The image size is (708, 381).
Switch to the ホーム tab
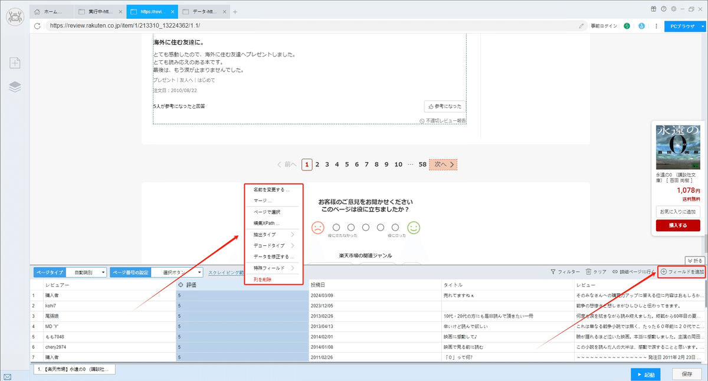click(x=53, y=12)
